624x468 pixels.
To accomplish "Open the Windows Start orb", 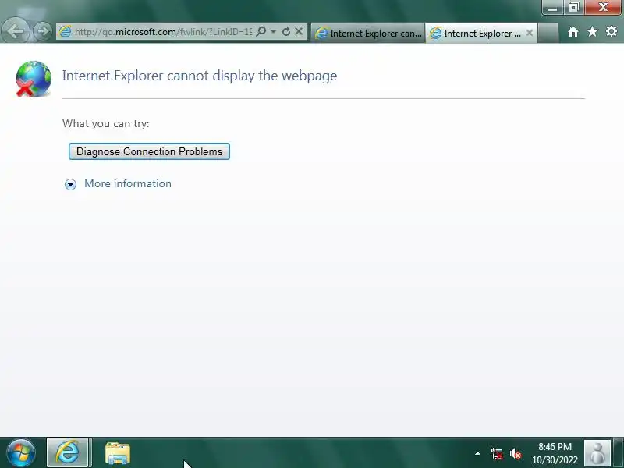I will (x=21, y=453).
